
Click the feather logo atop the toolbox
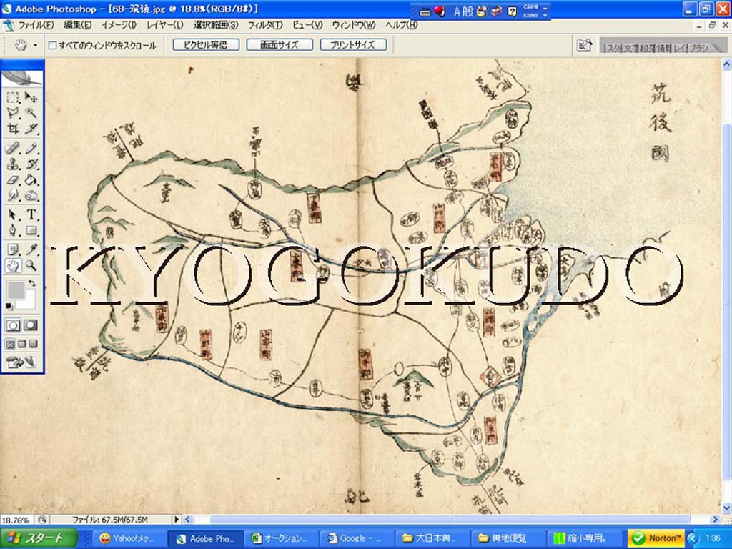click(x=22, y=77)
